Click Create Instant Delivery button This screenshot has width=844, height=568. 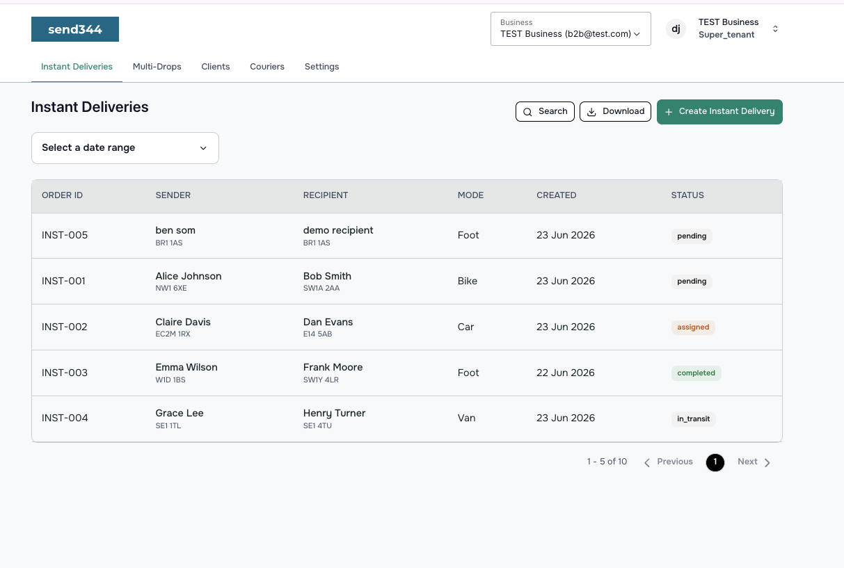[719, 112]
